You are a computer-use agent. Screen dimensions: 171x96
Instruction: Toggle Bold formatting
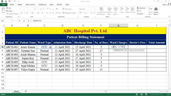pos(22,13)
